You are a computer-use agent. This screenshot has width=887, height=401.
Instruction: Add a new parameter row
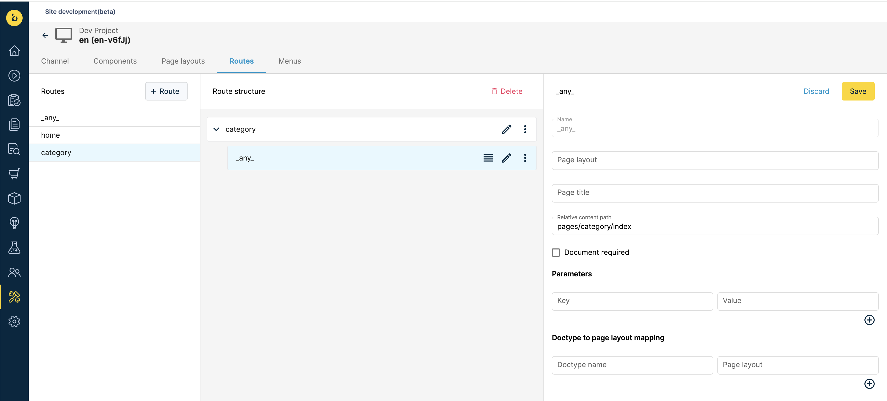[870, 320]
